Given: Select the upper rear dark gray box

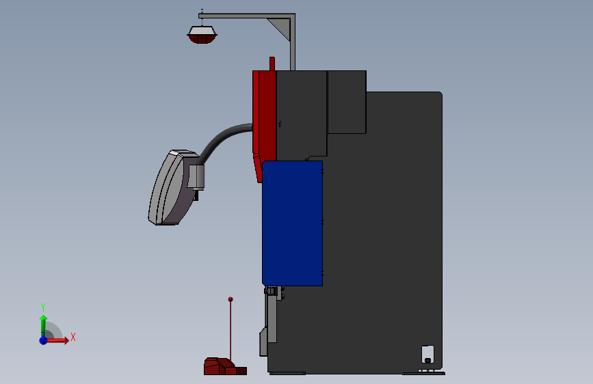Looking at the screenshot, I should [347, 102].
